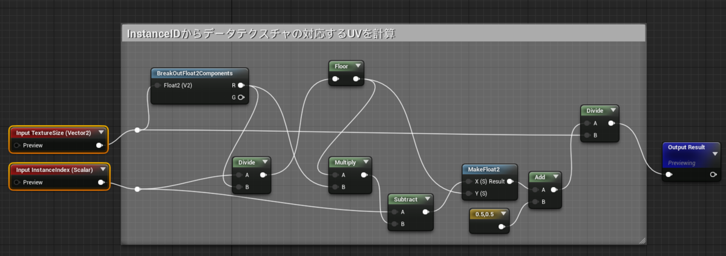Click pin B of Divide beside InstanceIndex
Viewport: 726px width, 256px height.
(238, 187)
